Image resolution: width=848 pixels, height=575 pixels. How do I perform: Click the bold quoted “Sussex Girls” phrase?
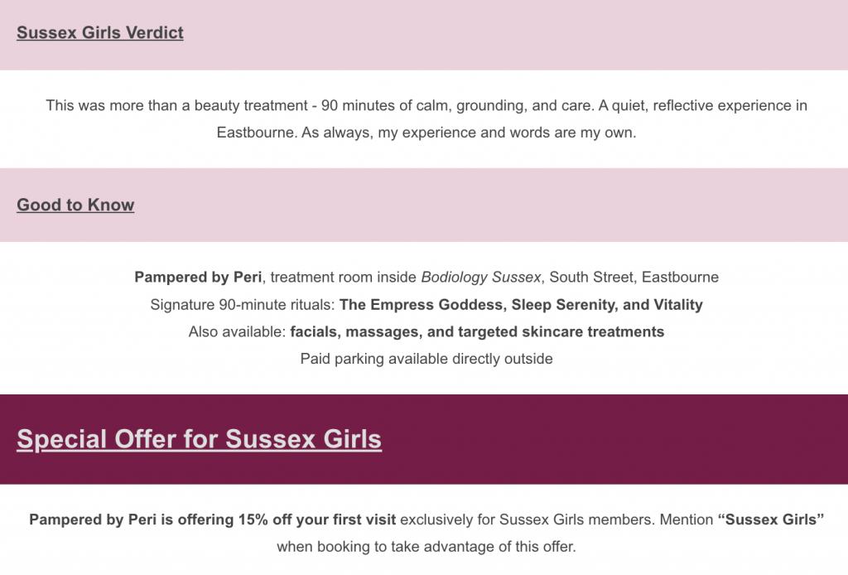771,520
